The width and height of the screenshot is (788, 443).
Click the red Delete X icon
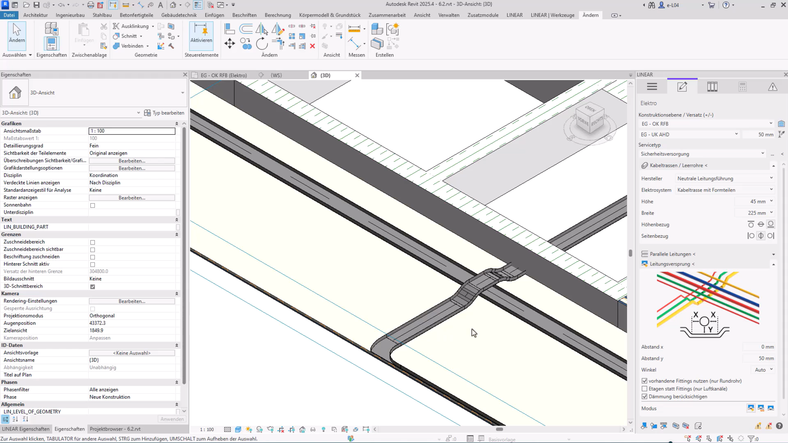(x=312, y=46)
